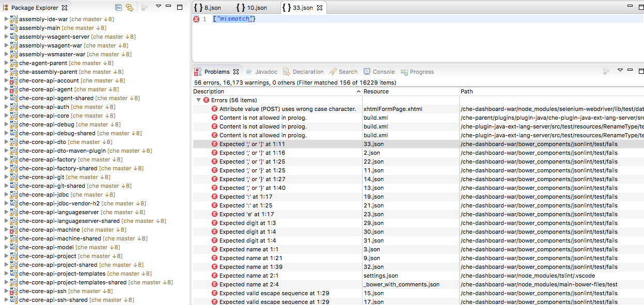This screenshot has width=644, height=305.
Task: Expand the che-agent-parent project
Action: tap(6, 63)
